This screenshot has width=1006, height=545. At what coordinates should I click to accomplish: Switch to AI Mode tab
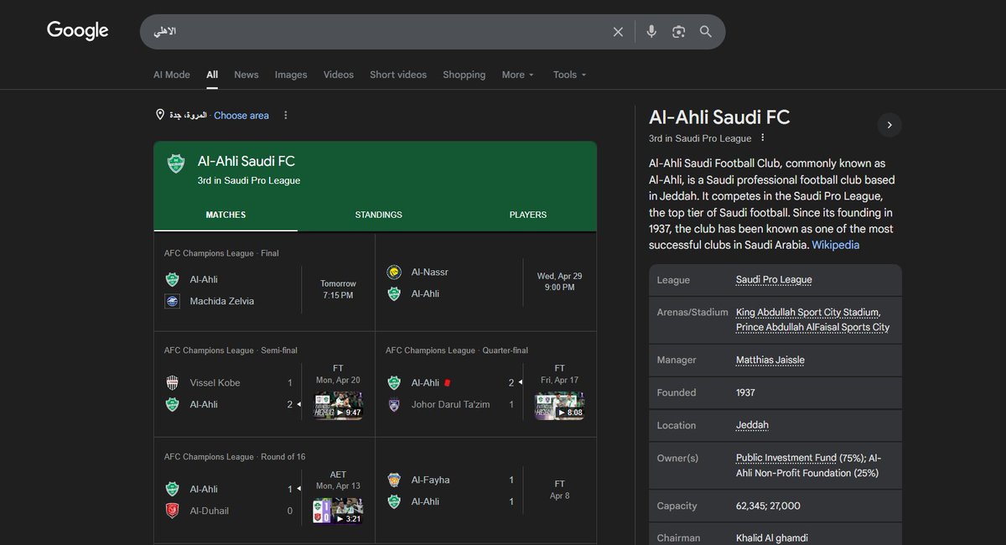coord(172,75)
